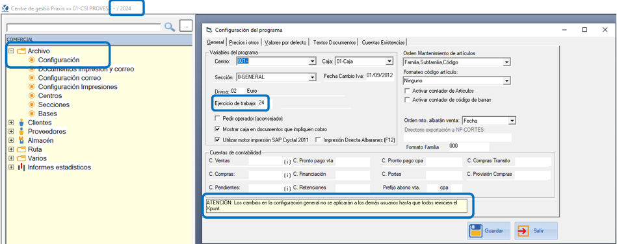Toggle Mostrar caja en documentos checkbox
Viewport: 617px width, 244px height.
217,129
